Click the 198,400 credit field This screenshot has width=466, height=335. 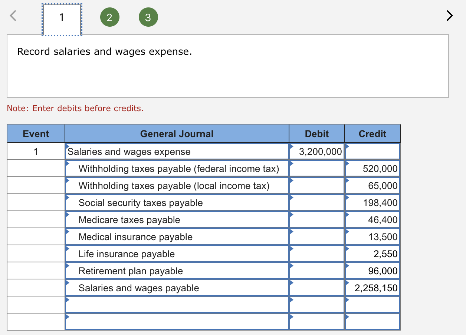(x=373, y=203)
